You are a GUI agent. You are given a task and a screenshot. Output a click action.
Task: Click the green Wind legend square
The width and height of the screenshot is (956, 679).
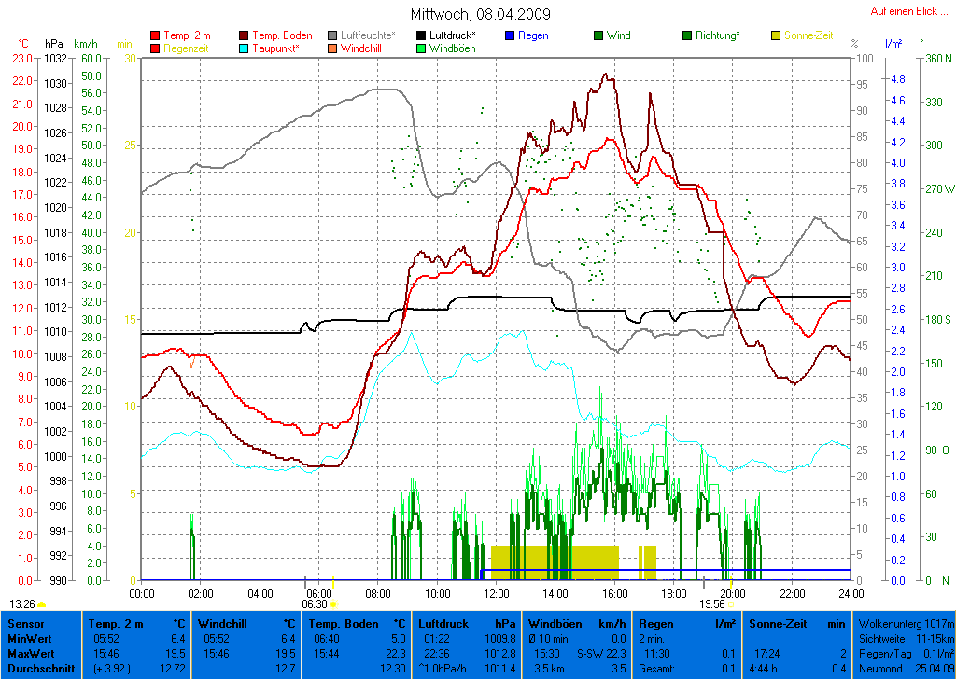click(598, 35)
